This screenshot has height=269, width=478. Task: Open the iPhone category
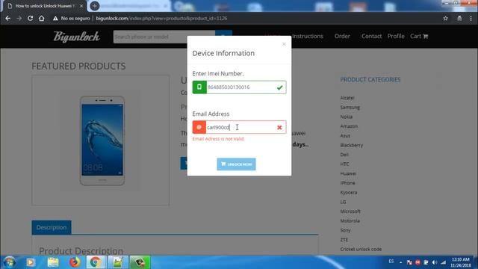coord(347,183)
